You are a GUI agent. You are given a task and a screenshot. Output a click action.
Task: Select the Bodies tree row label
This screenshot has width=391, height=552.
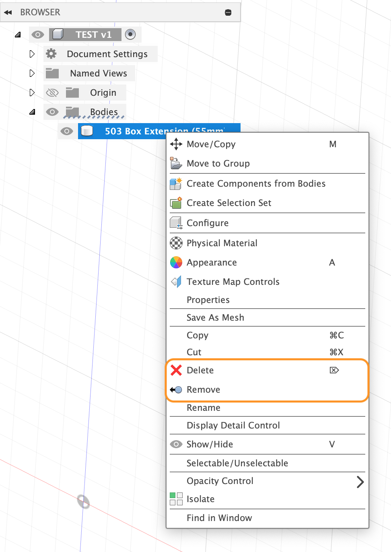[104, 112]
